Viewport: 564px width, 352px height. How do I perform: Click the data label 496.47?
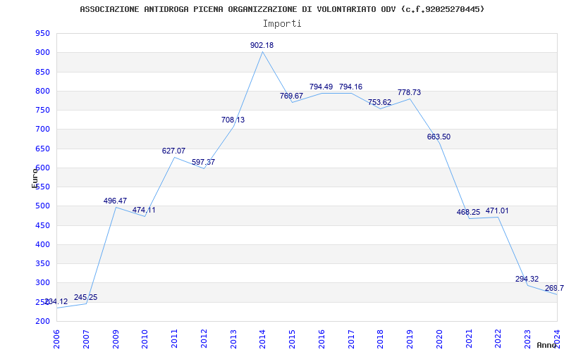(115, 201)
